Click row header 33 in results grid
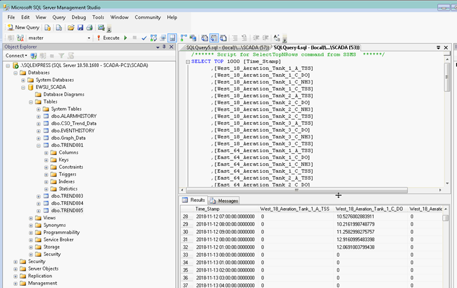457x288 pixels. pyautogui.click(x=186, y=255)
